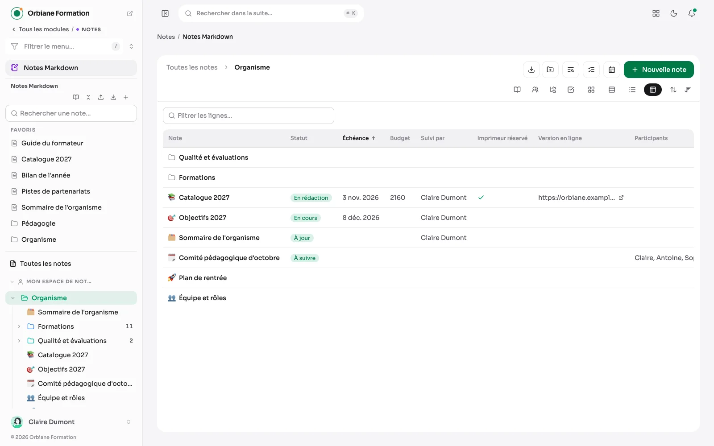714x446 pixels.
Task: Click Toutes les notes breadcrumb
Action: click(x=192, y=67)
